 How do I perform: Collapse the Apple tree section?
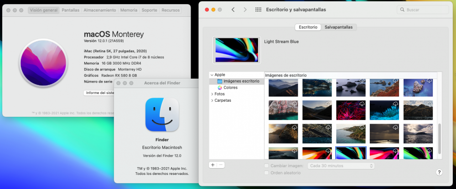point(212,75)
